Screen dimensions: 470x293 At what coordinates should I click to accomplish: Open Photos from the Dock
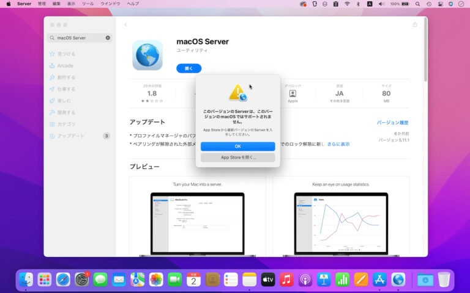pyautogui.click(x=156, y=280)
